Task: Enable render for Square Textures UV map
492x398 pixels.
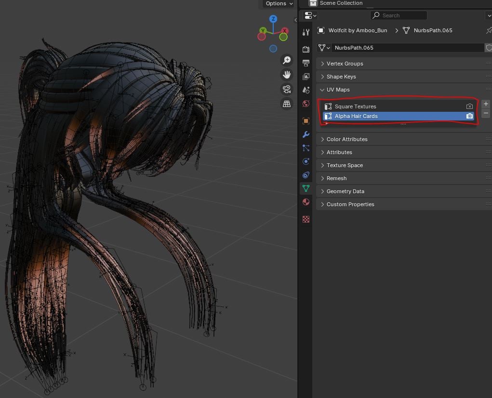Action: point(469,106)
